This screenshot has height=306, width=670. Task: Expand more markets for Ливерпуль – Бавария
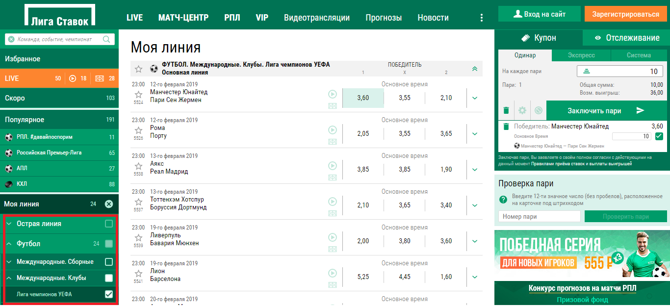474,241
